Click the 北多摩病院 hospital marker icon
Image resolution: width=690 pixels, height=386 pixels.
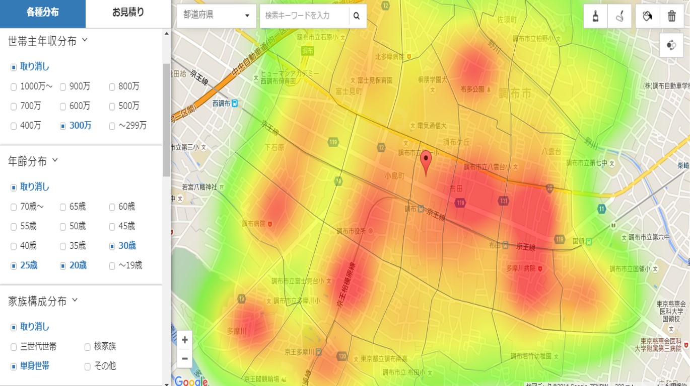pyautogui.click(x=409, y=57)
